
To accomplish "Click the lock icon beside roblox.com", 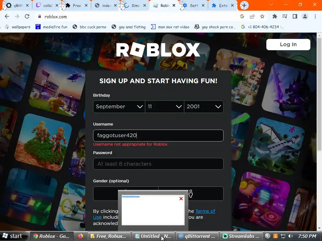I will click(x=40, y=17).
